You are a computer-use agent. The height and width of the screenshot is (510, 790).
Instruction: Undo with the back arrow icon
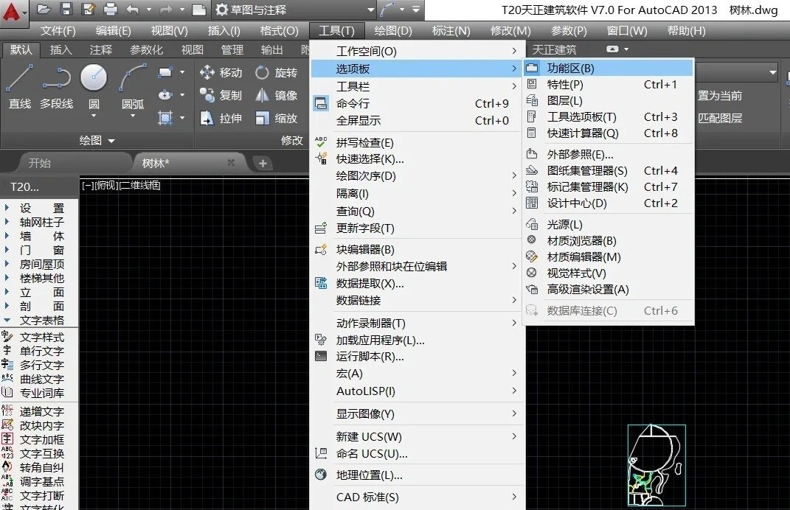(133, 9)
